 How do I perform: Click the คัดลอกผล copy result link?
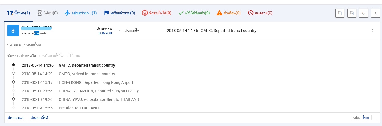point(16,118)
